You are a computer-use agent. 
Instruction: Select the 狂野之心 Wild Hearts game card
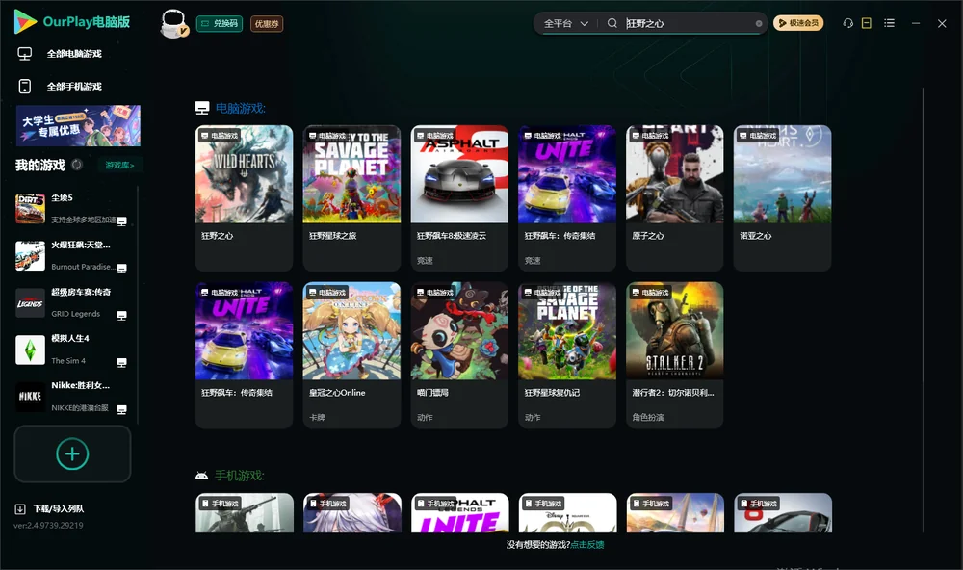point(244,197)
